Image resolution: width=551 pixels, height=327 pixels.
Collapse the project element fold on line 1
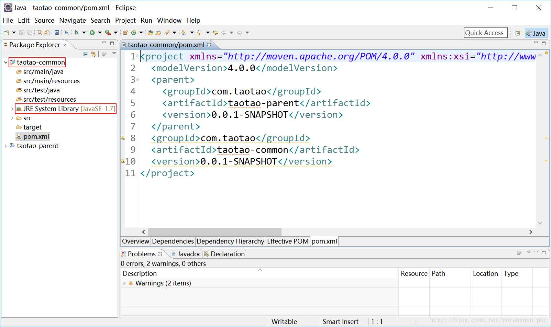click(x=137, y=56)
